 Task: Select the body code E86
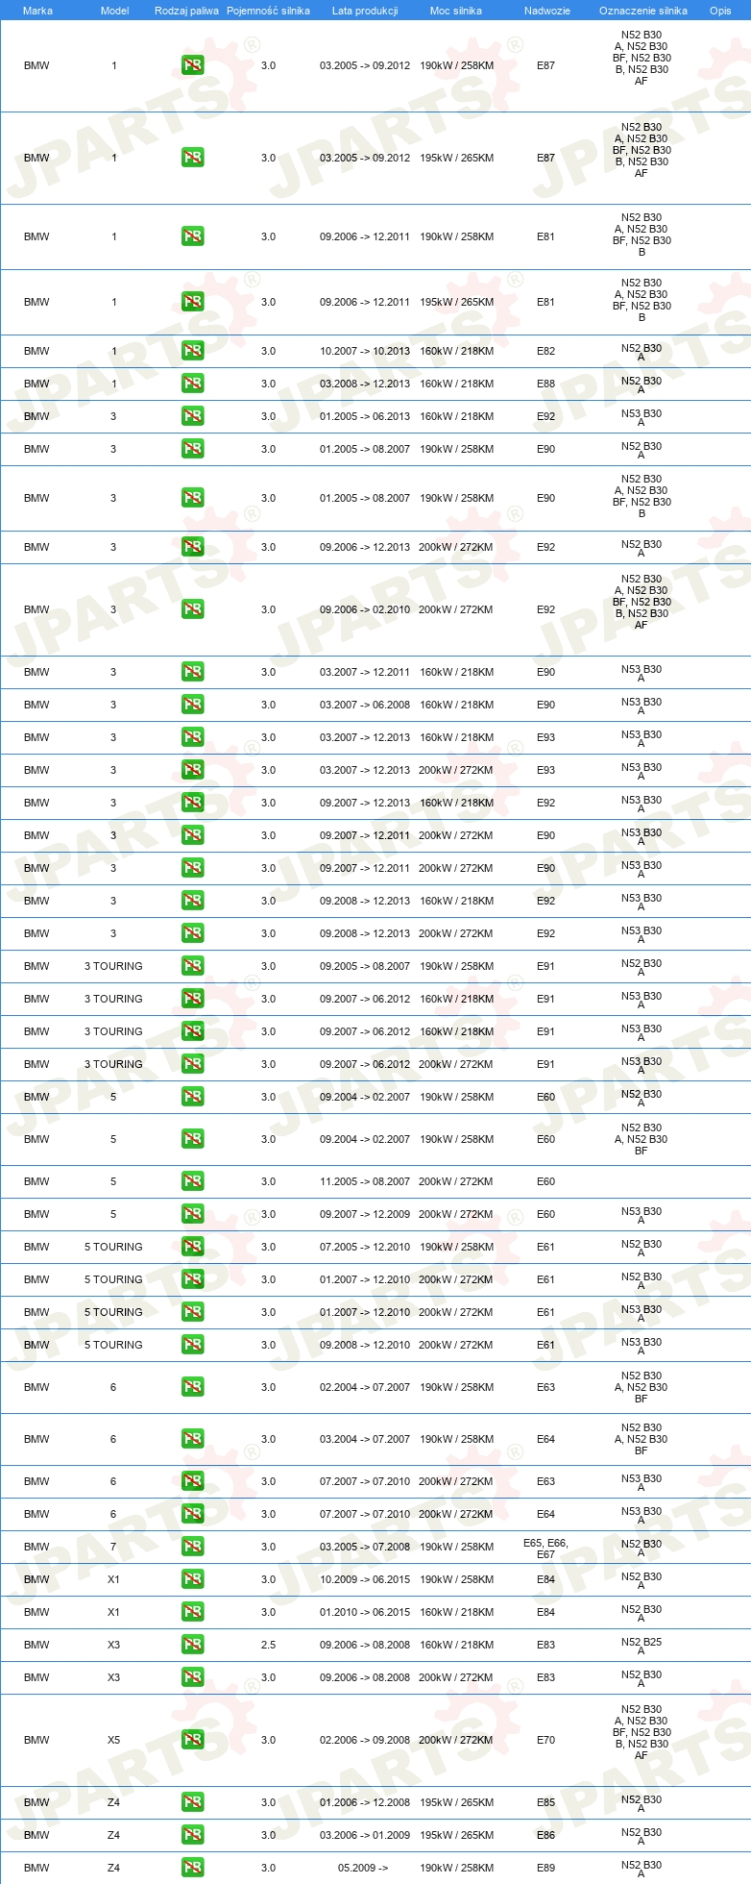click(545, 1835)
